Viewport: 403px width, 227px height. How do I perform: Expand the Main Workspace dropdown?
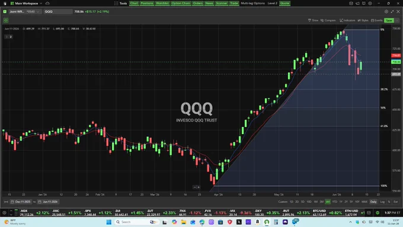click(41, 4)
